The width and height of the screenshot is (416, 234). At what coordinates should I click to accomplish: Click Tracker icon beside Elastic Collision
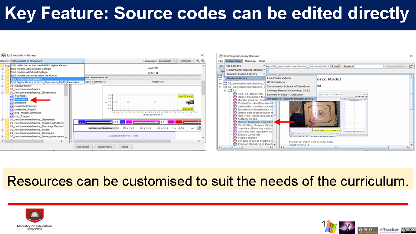[234, 134]
